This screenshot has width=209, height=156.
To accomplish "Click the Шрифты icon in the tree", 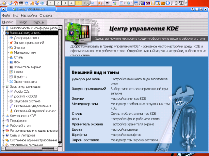I will pyautogui.click(x=11, y=77).
